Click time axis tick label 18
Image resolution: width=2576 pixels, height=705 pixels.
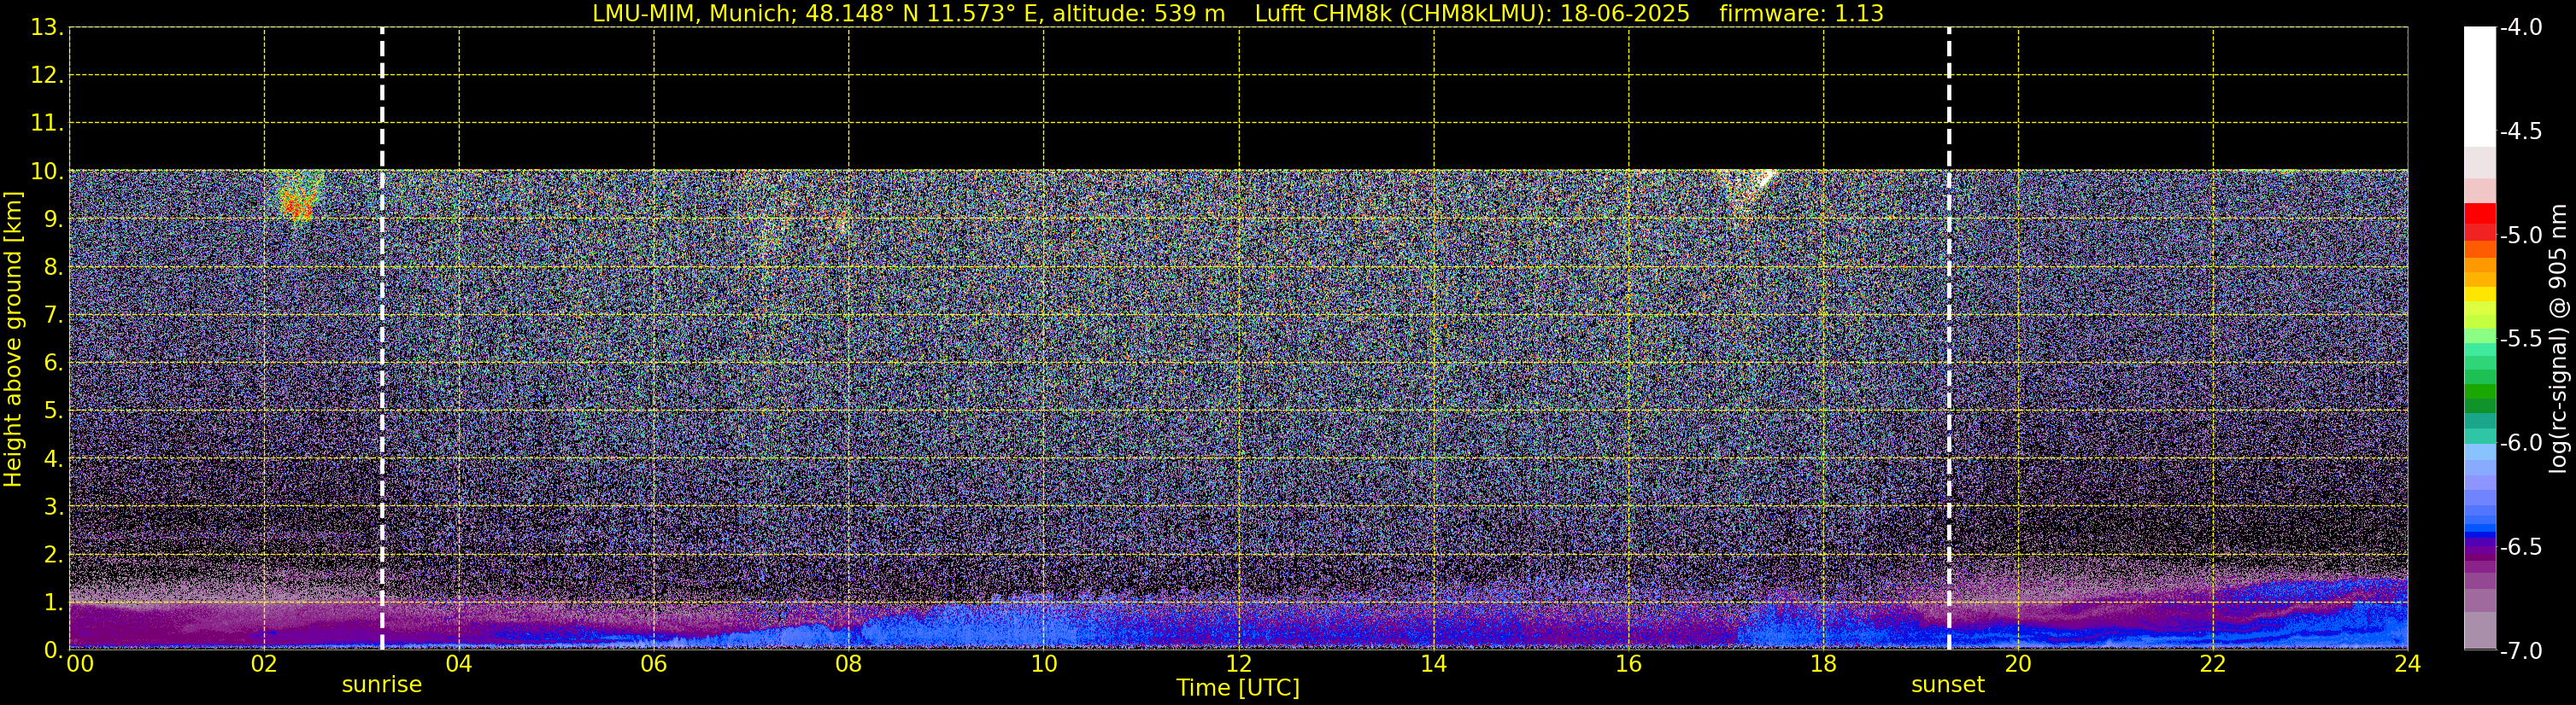pyautogui.click(x=1824, y=664)
